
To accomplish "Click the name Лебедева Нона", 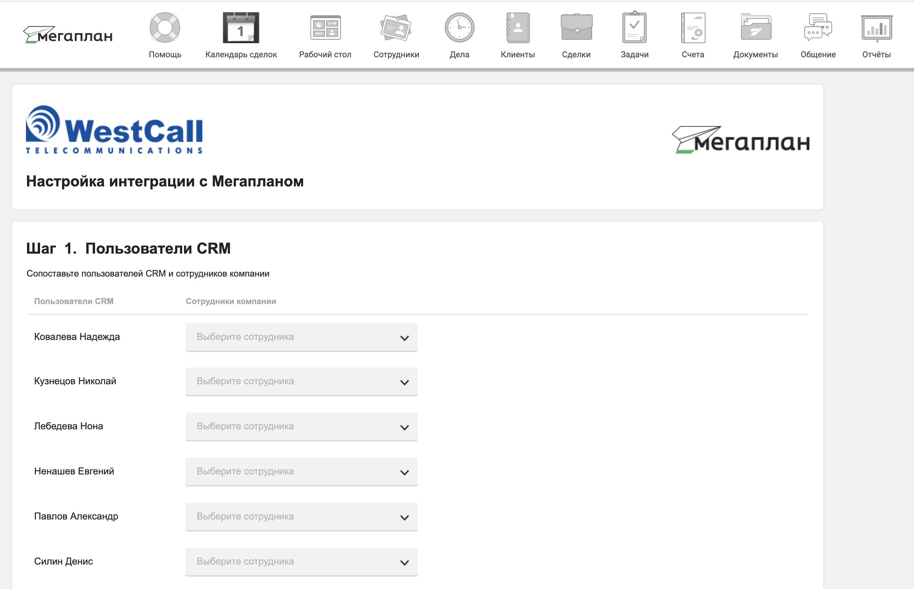I will tap(68, 426).
